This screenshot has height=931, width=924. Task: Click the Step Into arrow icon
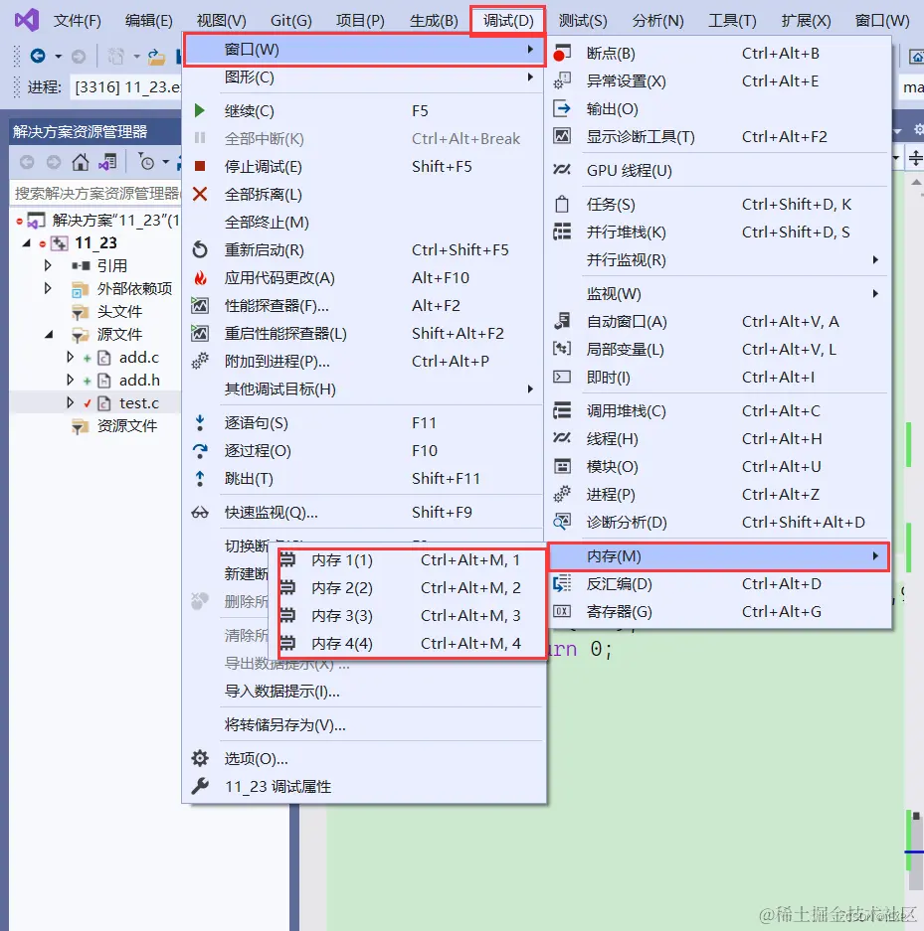pyautogui.click(x=200, y=422)
